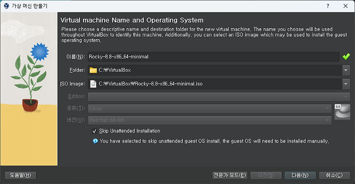Screen dimensions: 355x184
Task: Click the 다음(N) next button
Action: coord(300,175)
